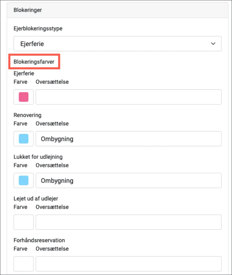Pick a color for Lejet ud af udlejer

click(23, 222)
